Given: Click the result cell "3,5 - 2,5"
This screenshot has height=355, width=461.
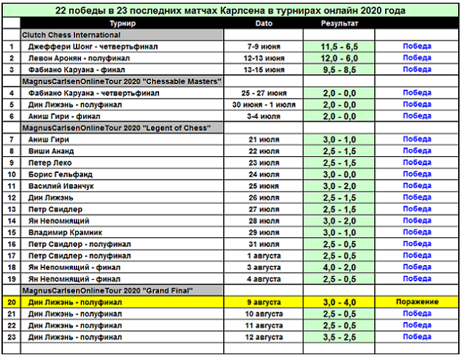Looking at the screenshot, I should coord(339,337).
